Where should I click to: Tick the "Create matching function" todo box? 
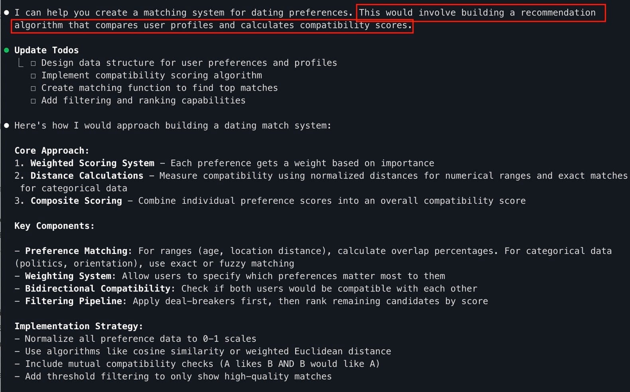point(33,88)
